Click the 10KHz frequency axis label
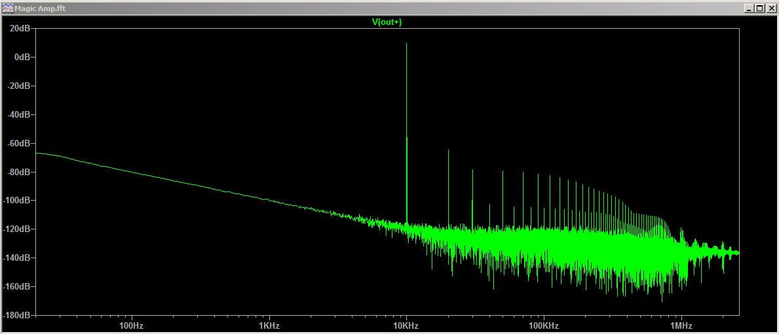The height and width of the screenshot is (334, 779). (406, 326)
